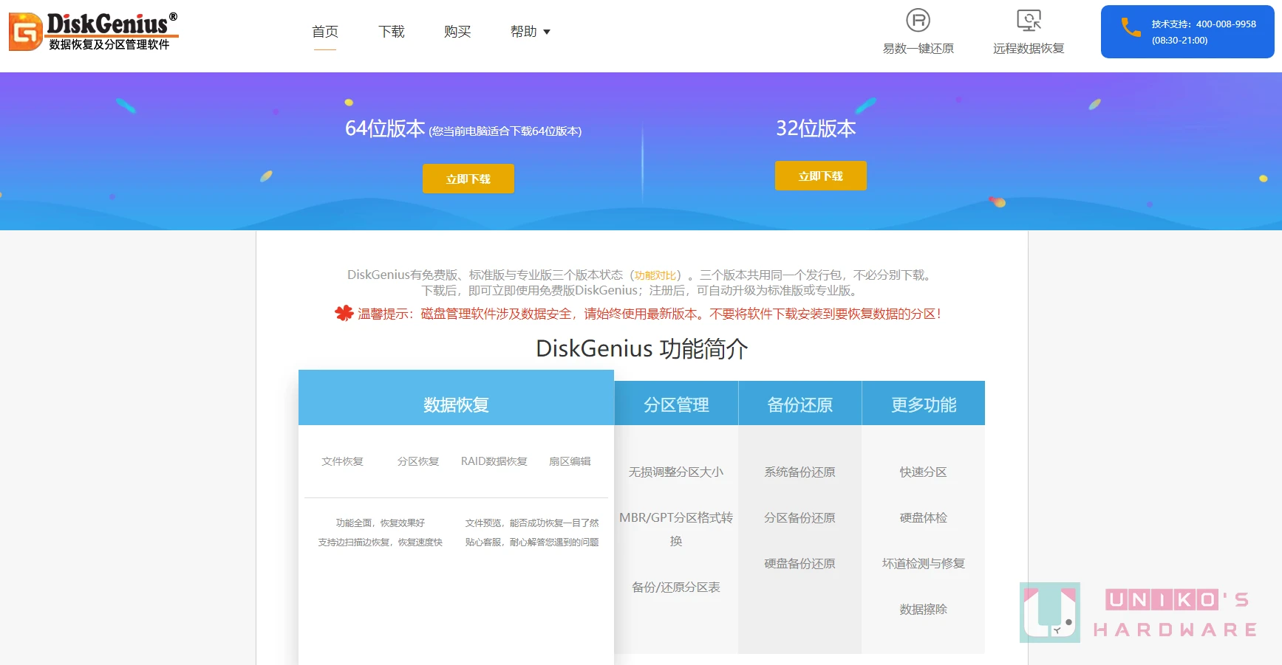Click MBR/GPT分区格式转换 entry
The width and height of the screenshot is (1282, 665).
[x=676, y=529]
